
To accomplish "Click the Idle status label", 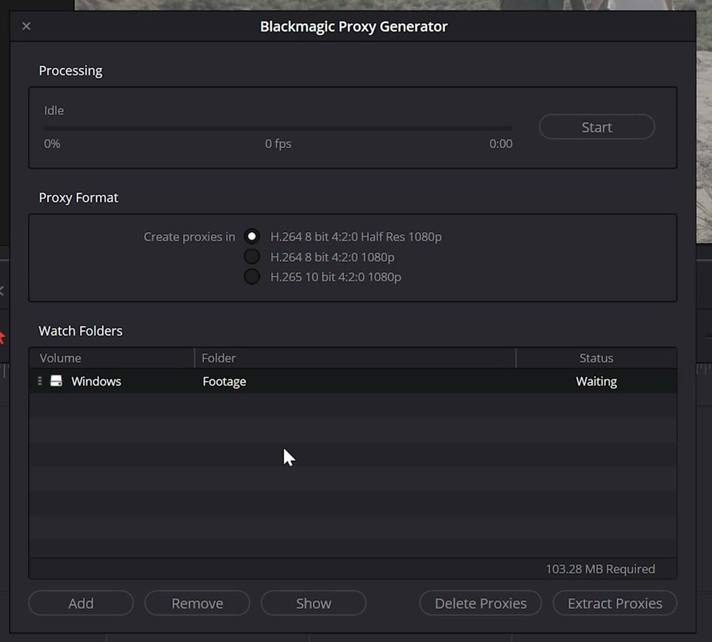I will click(x=54, y=110).
